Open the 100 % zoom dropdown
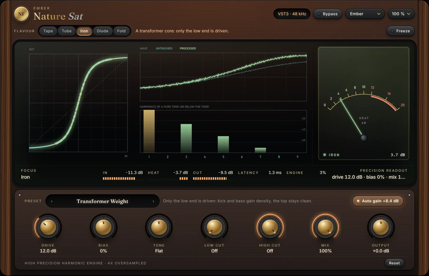429x276 pixels. [x=401, y=14]
